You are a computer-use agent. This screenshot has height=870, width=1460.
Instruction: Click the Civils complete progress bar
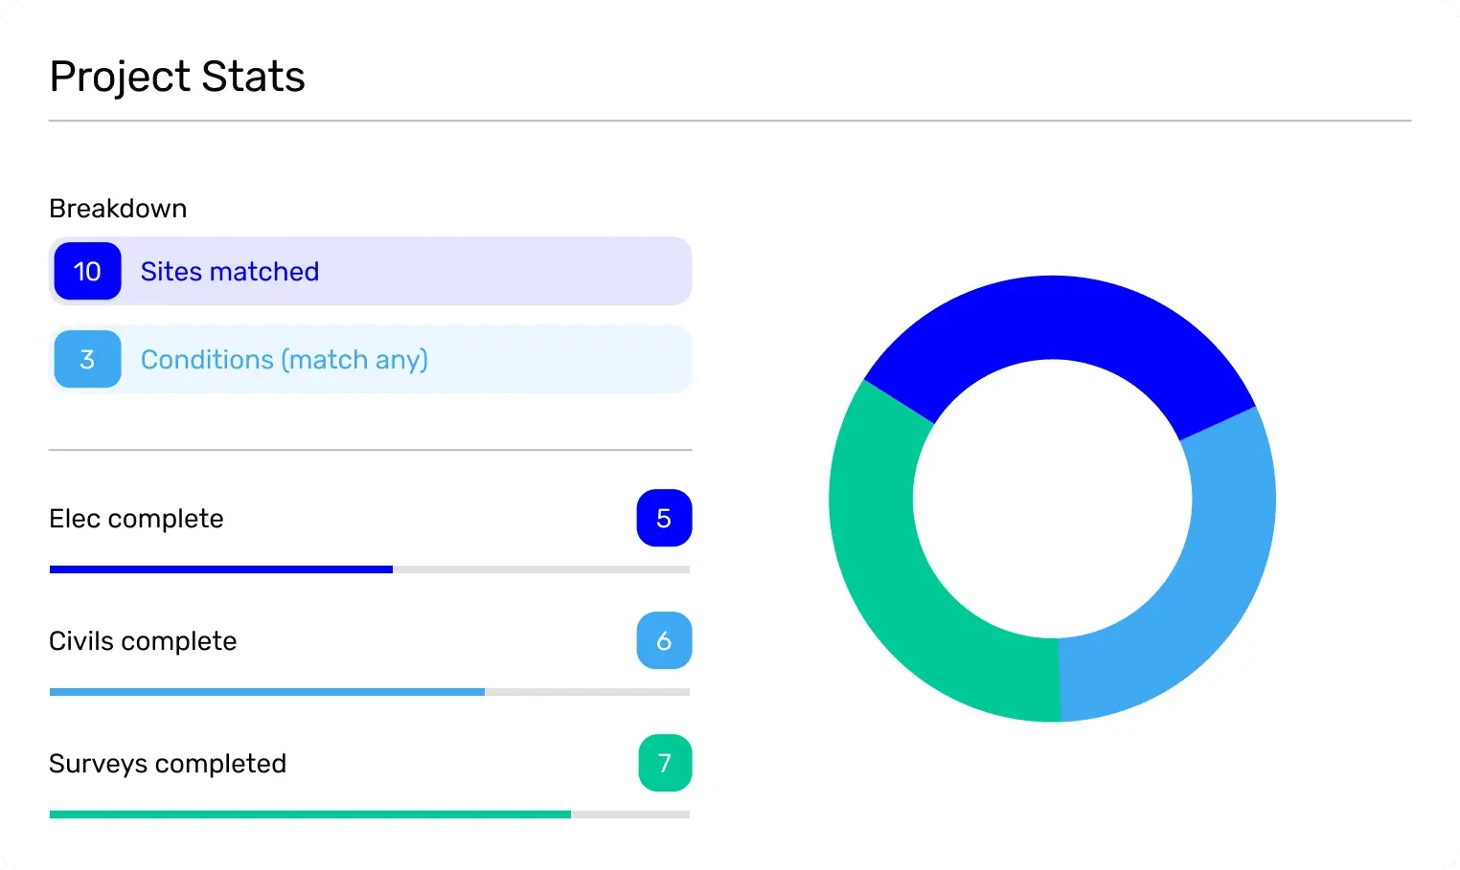[369, 692]
